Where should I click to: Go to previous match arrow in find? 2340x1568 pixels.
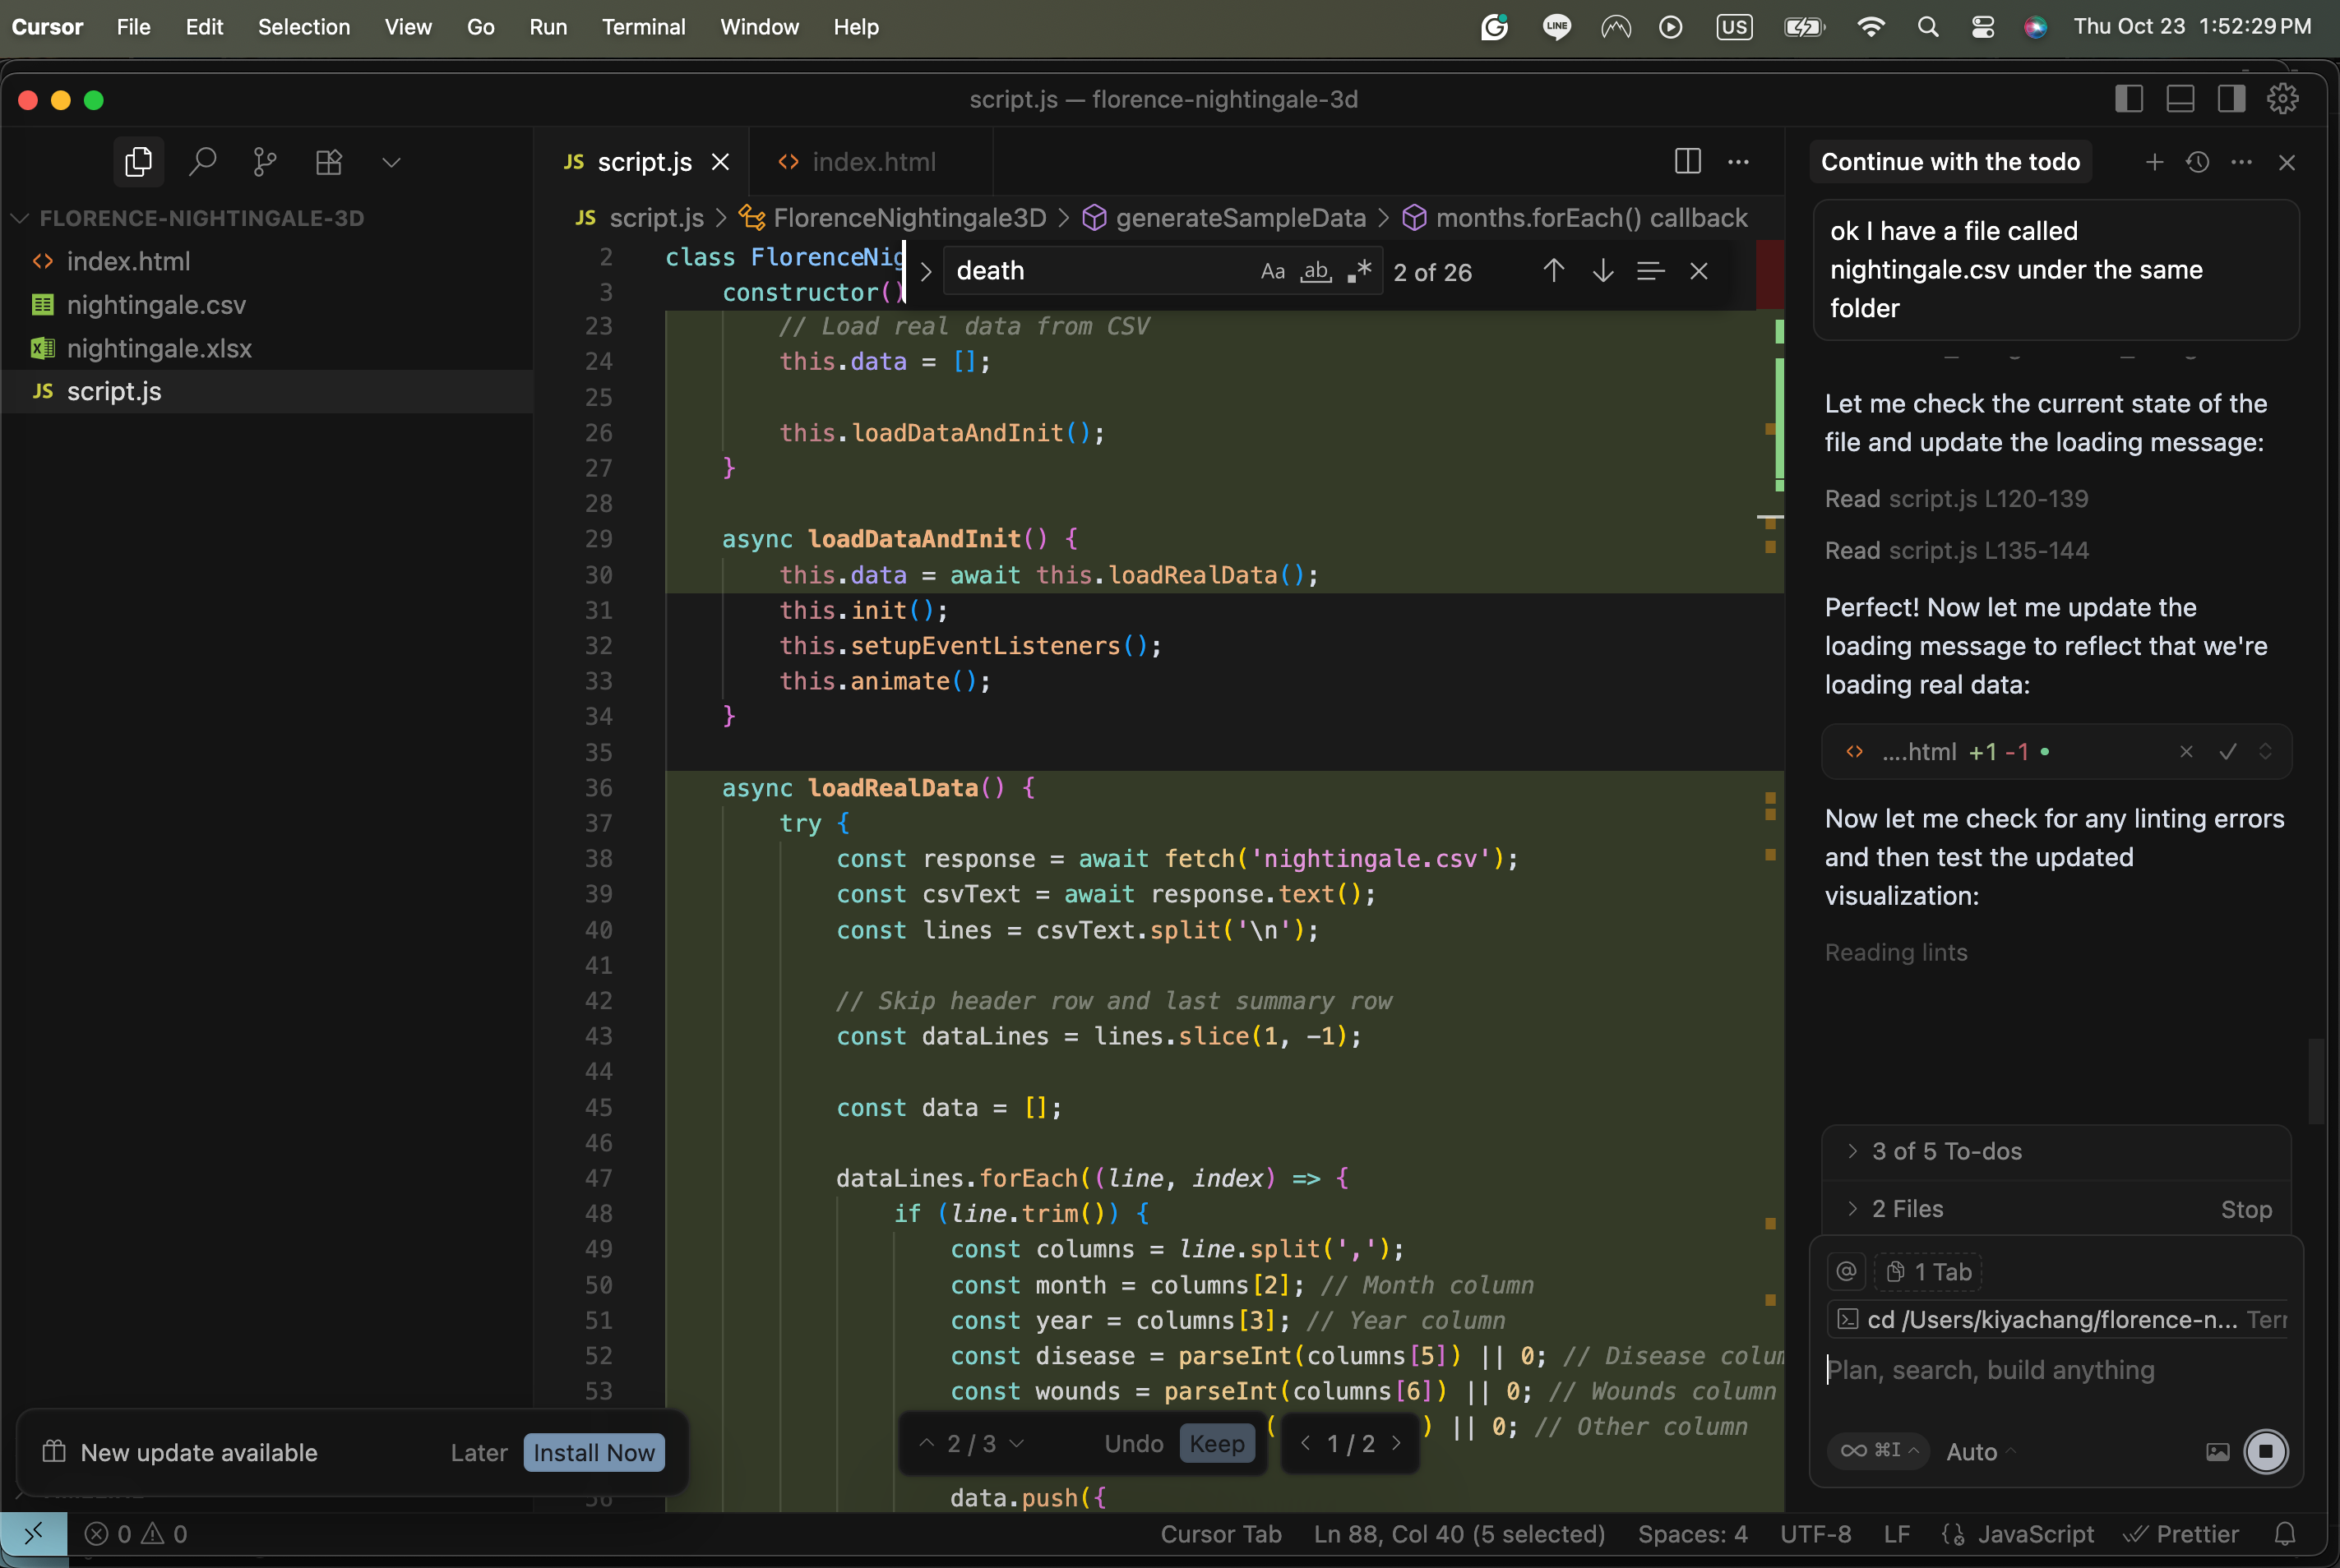(1552, 271)
